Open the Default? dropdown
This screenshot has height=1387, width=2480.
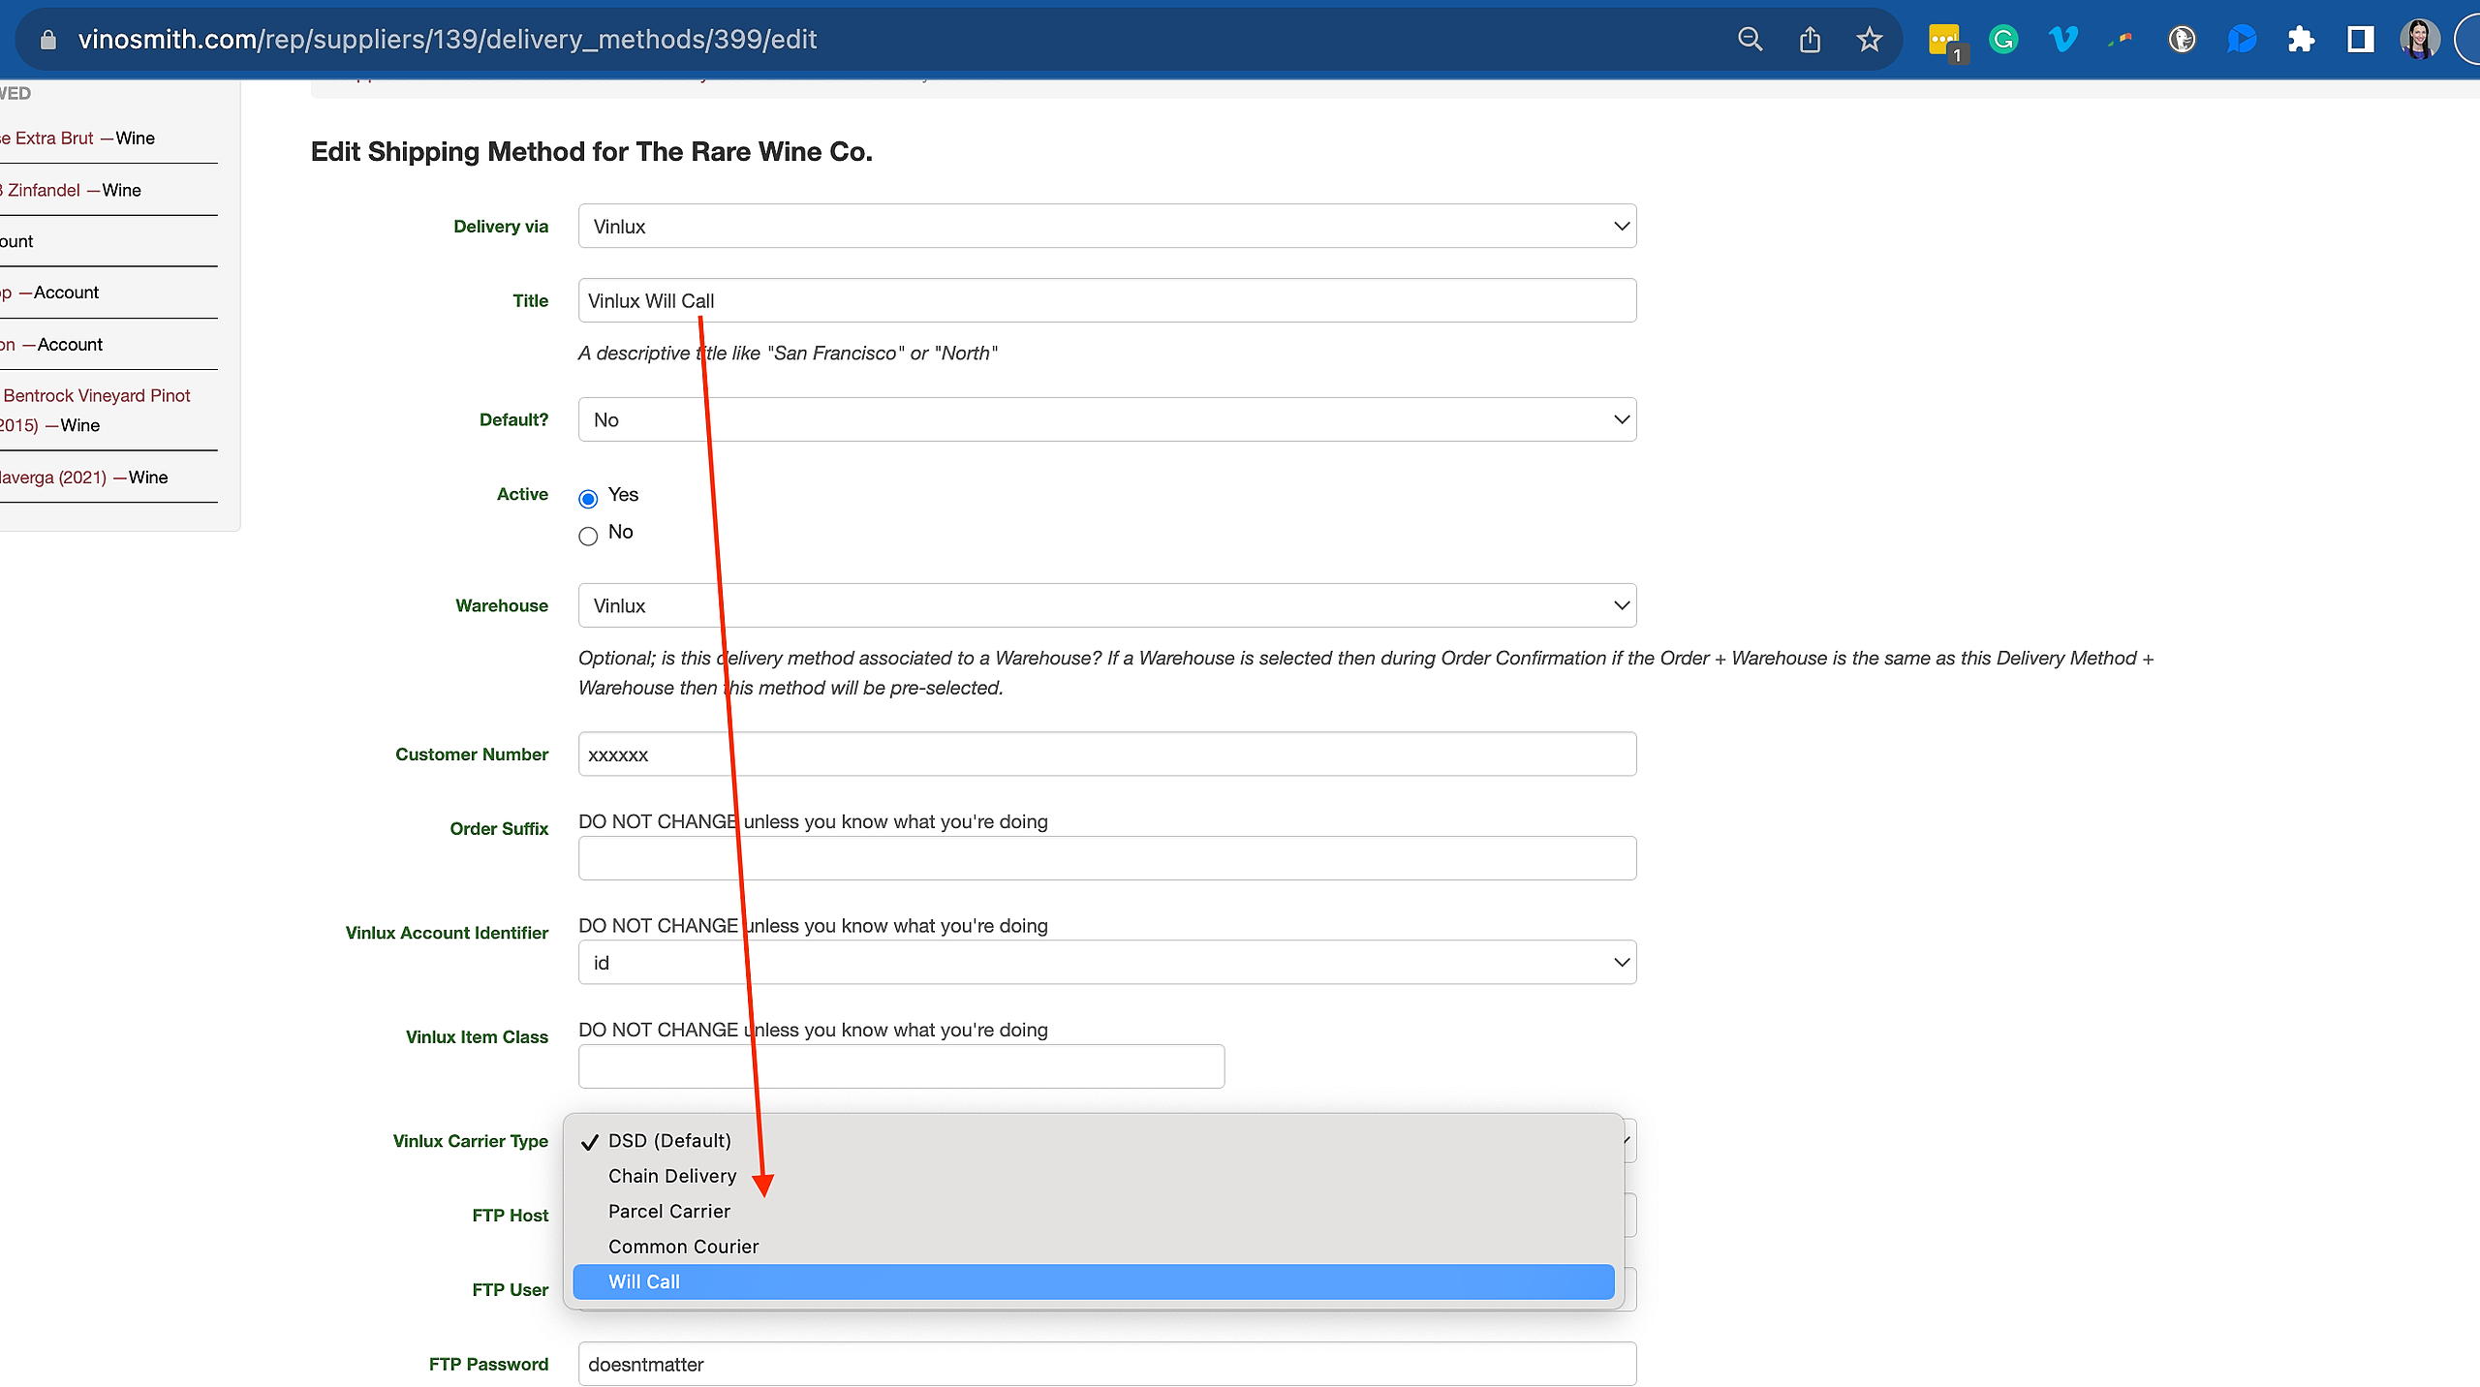point(1107,419)
